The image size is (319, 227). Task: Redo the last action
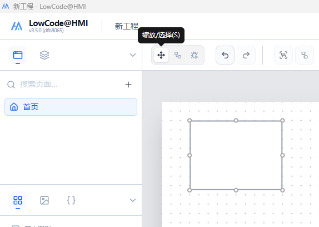tap(246, 55)
